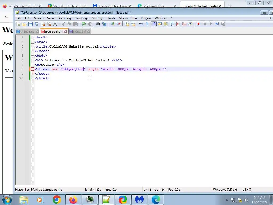The height and width of the screenshot is (205, 273).
Task: Click Run macro multiple times icon
Action: (217, 24)
